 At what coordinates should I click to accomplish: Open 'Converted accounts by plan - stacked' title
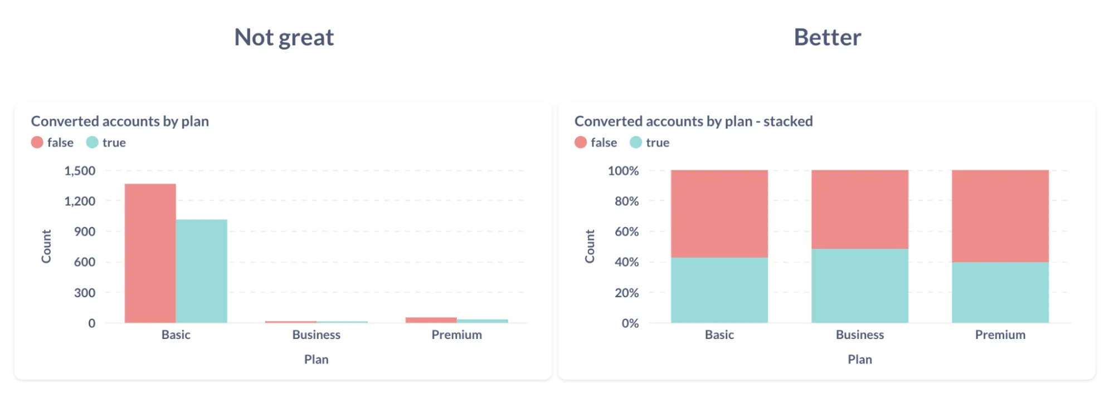tap(693, 121)
